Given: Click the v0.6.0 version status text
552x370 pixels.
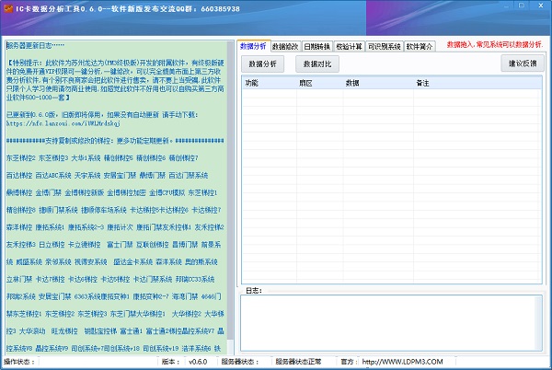Looking at the screenshot, I should coord(198,362).
